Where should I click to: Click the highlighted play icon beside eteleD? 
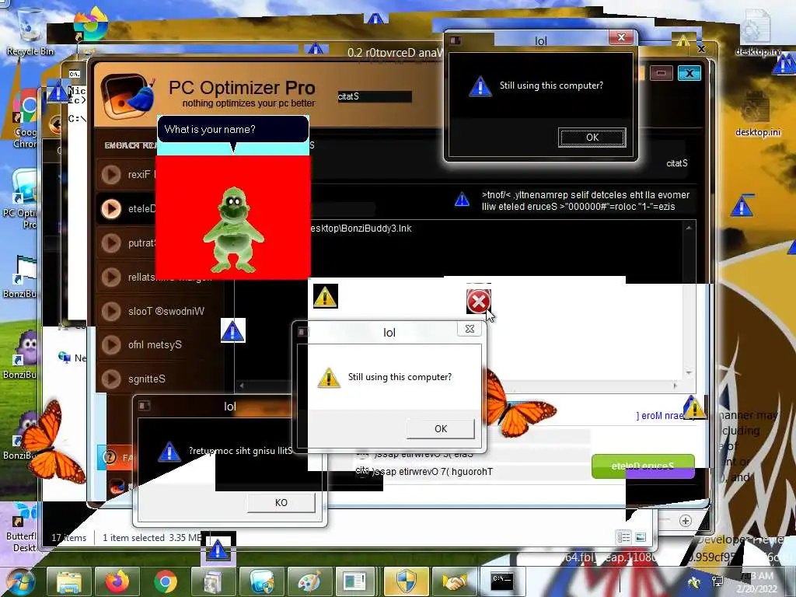[x=111, y=208]
